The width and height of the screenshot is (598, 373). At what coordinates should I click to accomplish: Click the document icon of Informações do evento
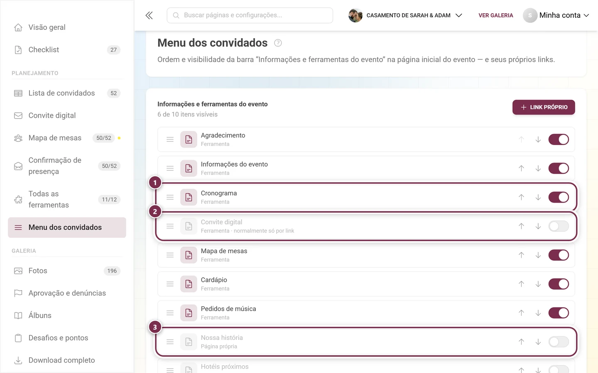(x=189, y=169)
